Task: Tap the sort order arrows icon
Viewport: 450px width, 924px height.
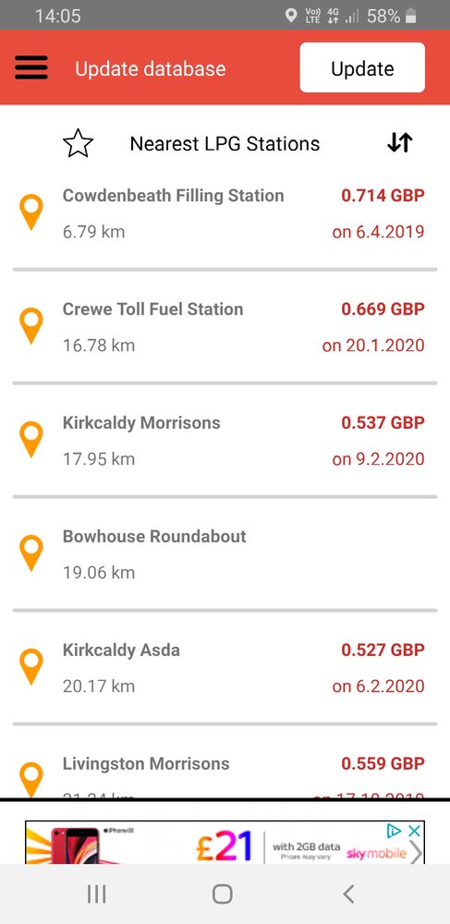Action: pyautogui.click(x=399, y=143)
